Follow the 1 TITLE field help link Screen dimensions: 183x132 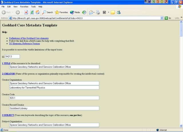tap(6, 63)
